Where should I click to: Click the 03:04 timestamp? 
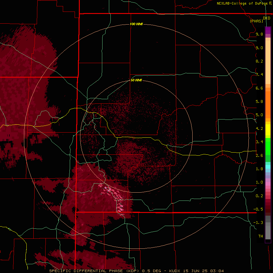point(217,271)
